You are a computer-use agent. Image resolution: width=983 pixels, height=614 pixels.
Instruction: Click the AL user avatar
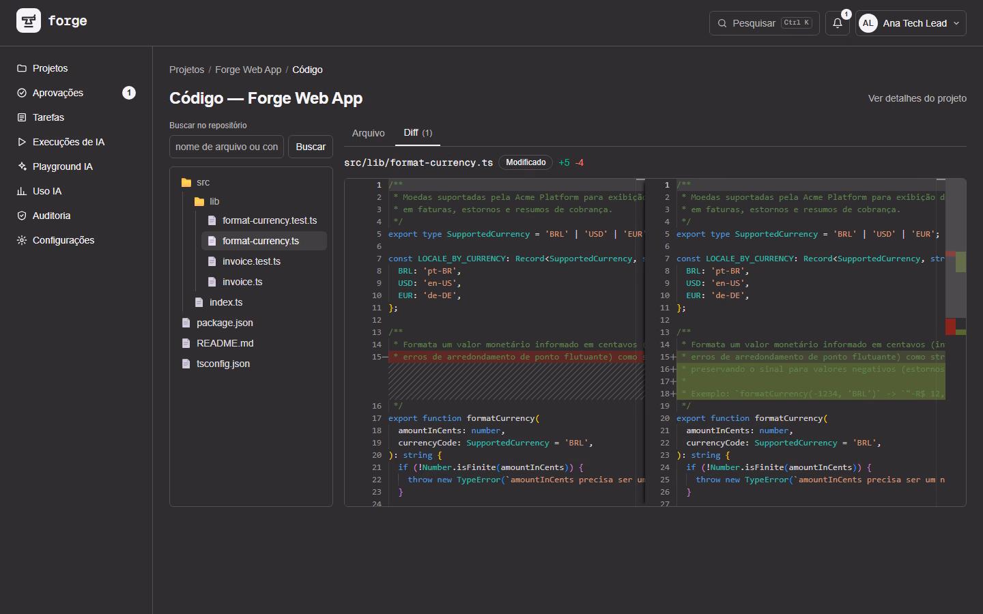pos(868,23)
